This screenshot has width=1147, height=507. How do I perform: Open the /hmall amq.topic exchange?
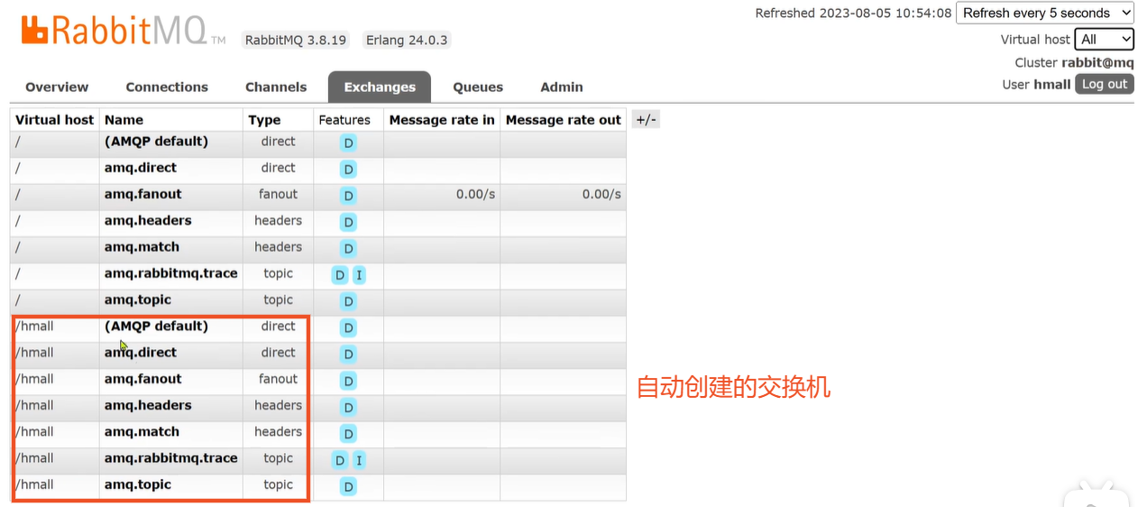(138, 484)
